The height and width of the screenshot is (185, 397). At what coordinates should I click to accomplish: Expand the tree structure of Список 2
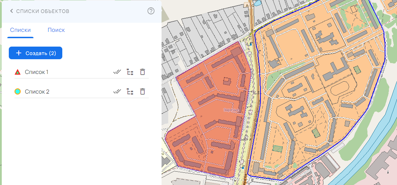coord(130,92)
